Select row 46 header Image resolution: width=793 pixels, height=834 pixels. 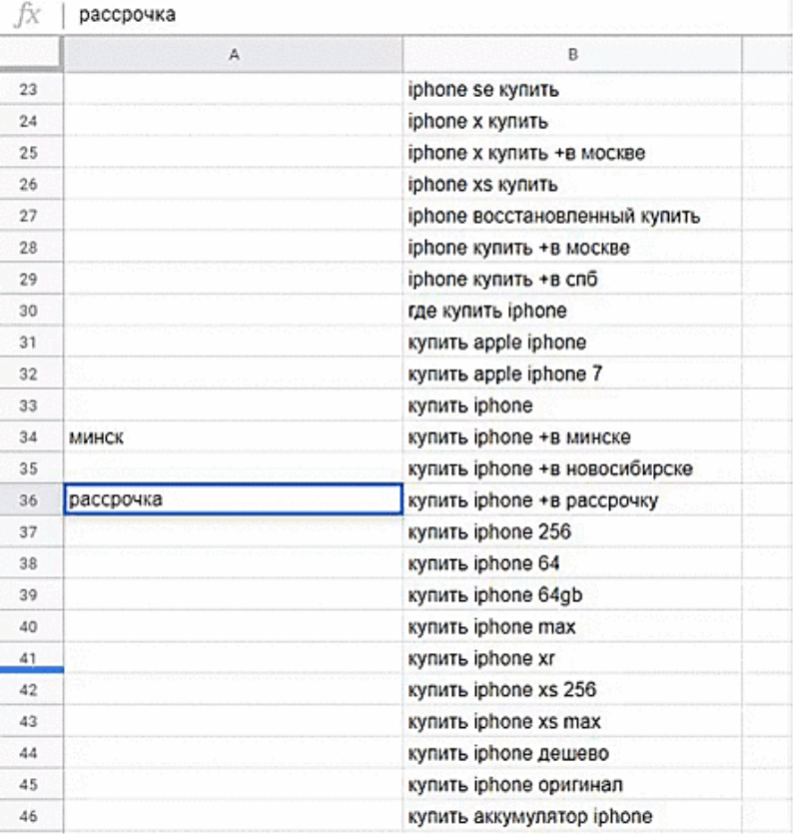pyautogui.click(x=31, y=816)
